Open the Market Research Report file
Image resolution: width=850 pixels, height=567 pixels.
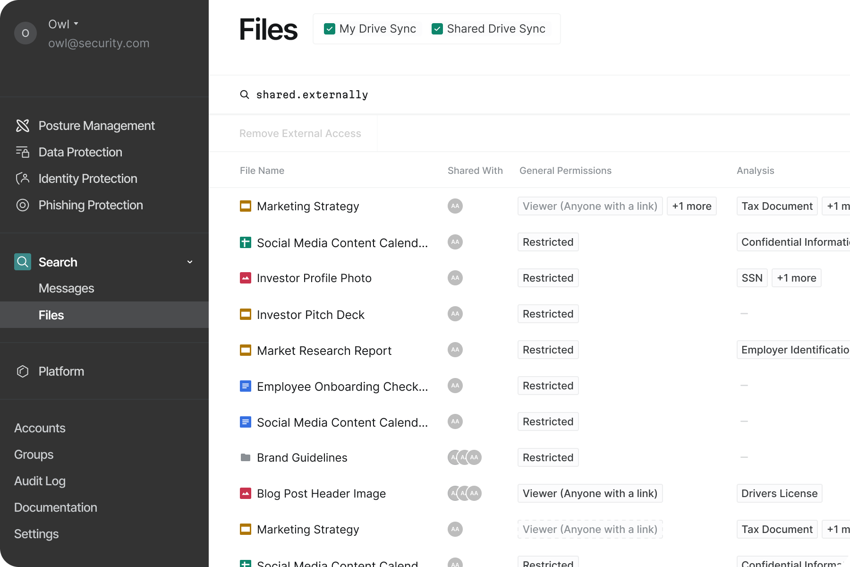pos(324,351)
